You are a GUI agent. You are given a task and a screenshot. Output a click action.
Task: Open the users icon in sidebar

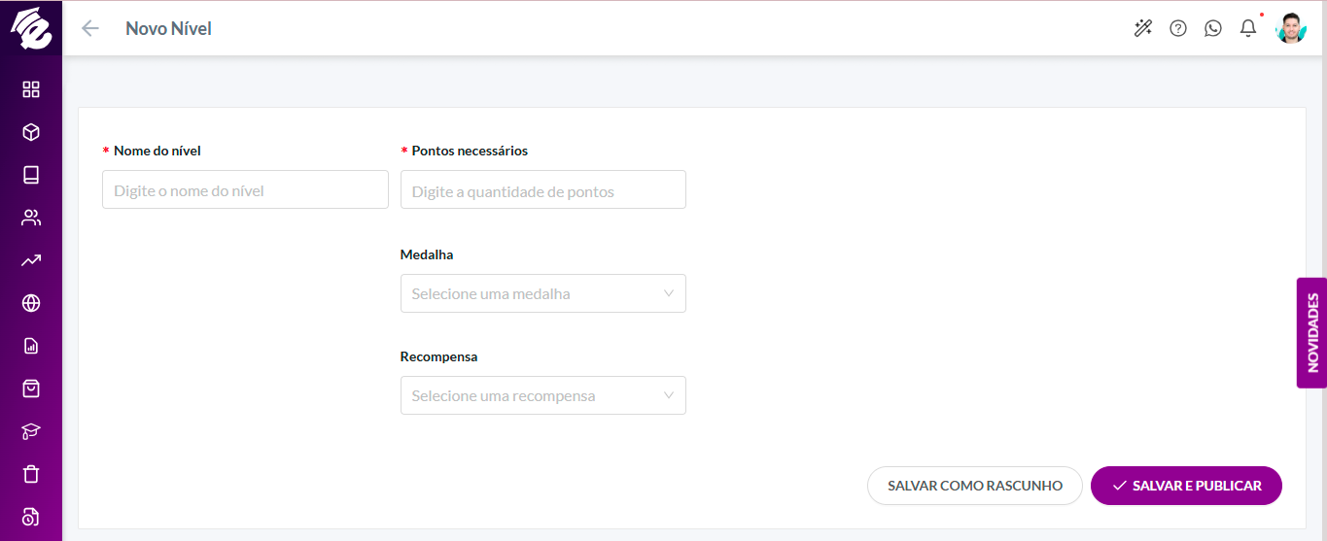tap(31, 218)
